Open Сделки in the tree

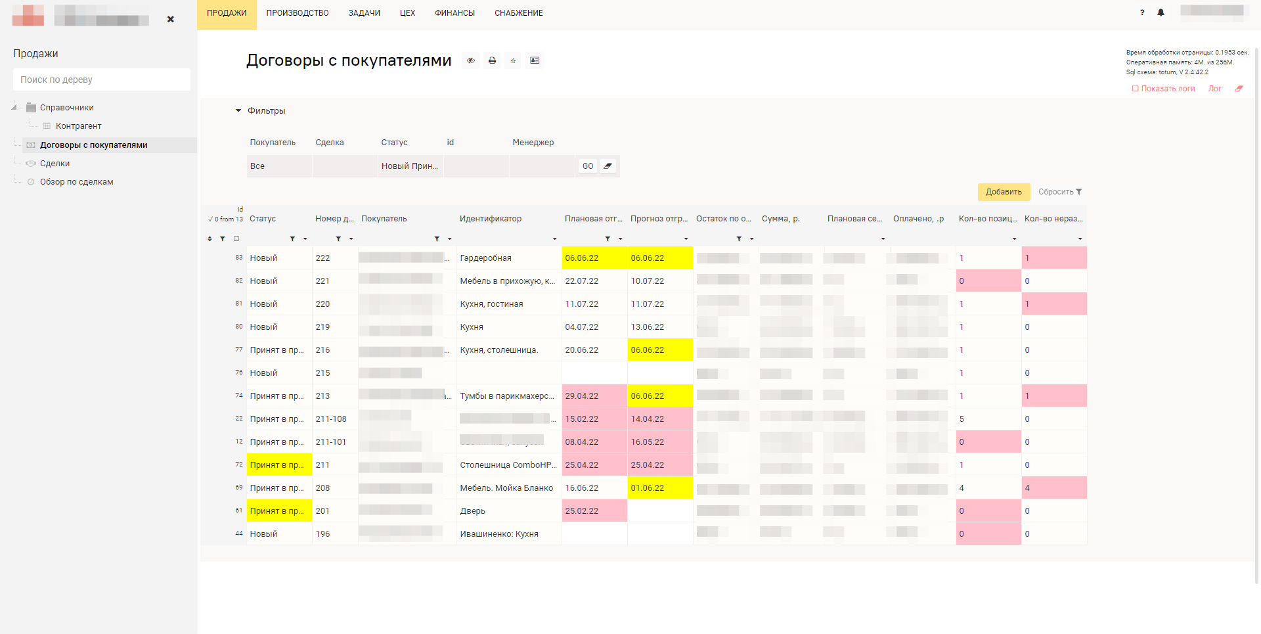click(x=55, y=164)
